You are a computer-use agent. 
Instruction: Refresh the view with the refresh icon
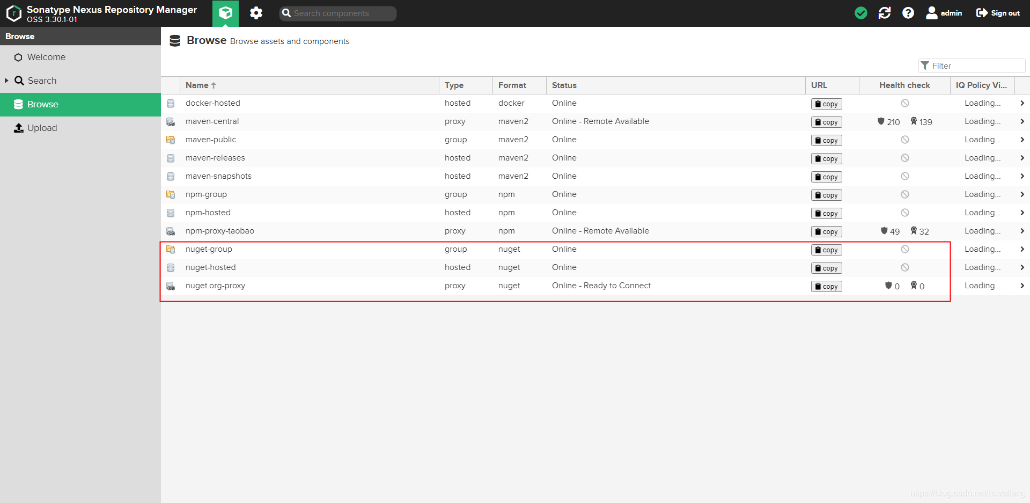885,13
